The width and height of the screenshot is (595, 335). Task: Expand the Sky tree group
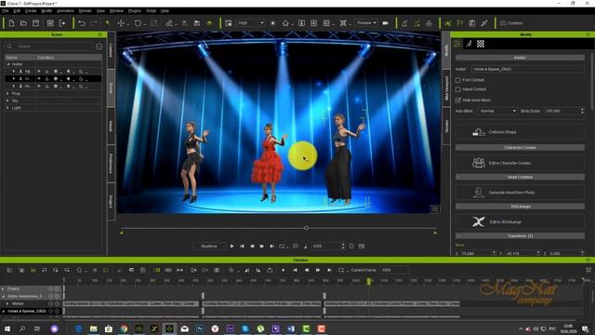coord(8,100)
